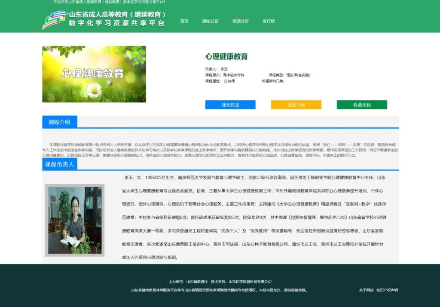Go to 资源共享 in the navigation

click(241, 21)
